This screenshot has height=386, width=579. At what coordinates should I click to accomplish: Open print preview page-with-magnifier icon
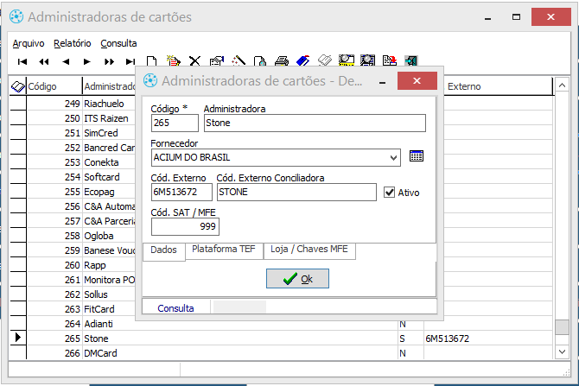260,61
